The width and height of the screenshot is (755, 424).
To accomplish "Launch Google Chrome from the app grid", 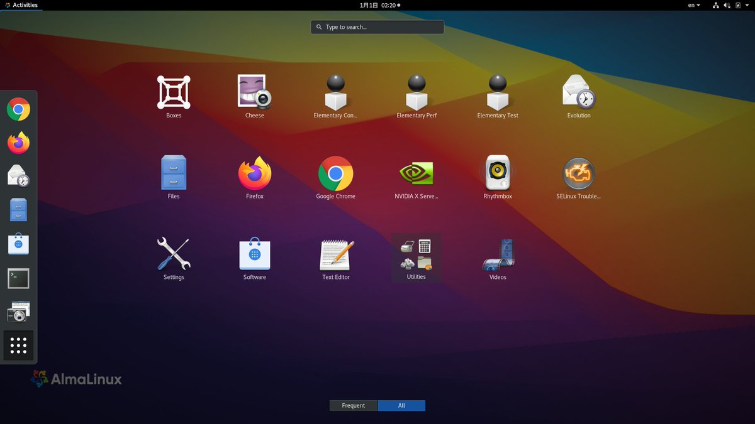I will point(335,178).
